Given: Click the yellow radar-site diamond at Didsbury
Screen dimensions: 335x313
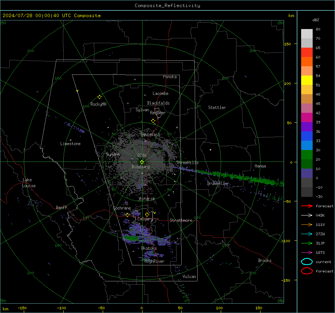Looking at the screenshot, I should 142,162.
